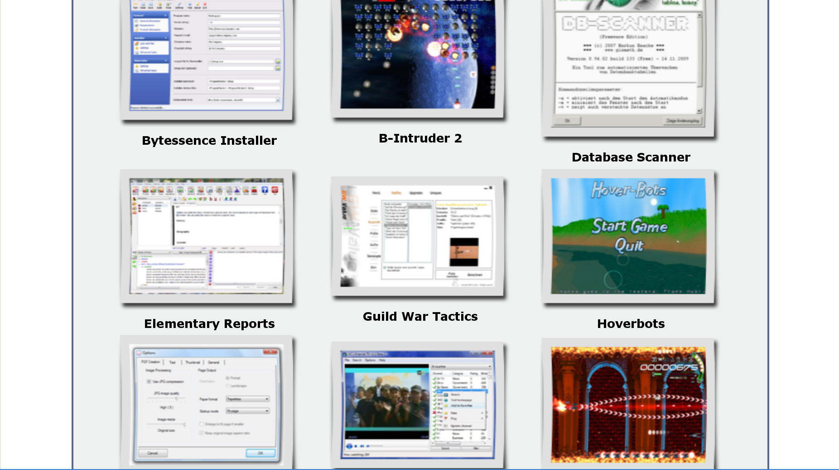Click the Bytessence Installer title text
This screenshot has height=470, width=839.
point(209,141)
